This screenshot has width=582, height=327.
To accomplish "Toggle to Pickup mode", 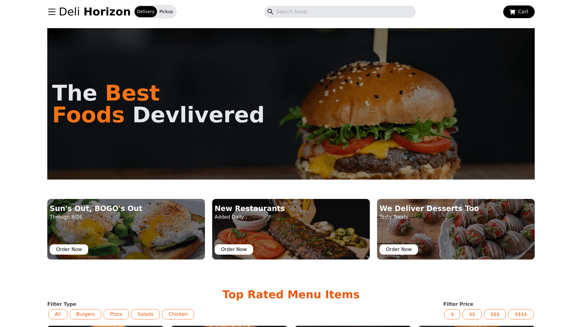I will (166, 12).
